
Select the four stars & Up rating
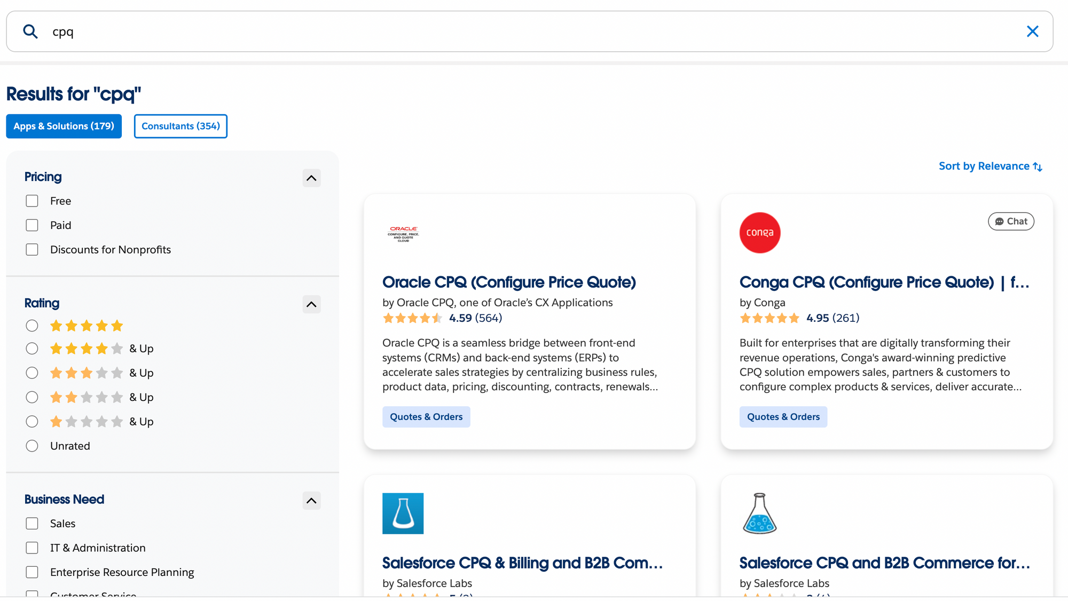point(32,349)
